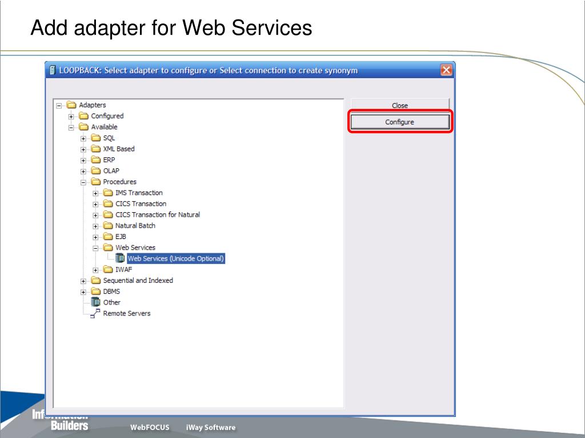Click the Remote Servers connection icon

coord(95,313)
